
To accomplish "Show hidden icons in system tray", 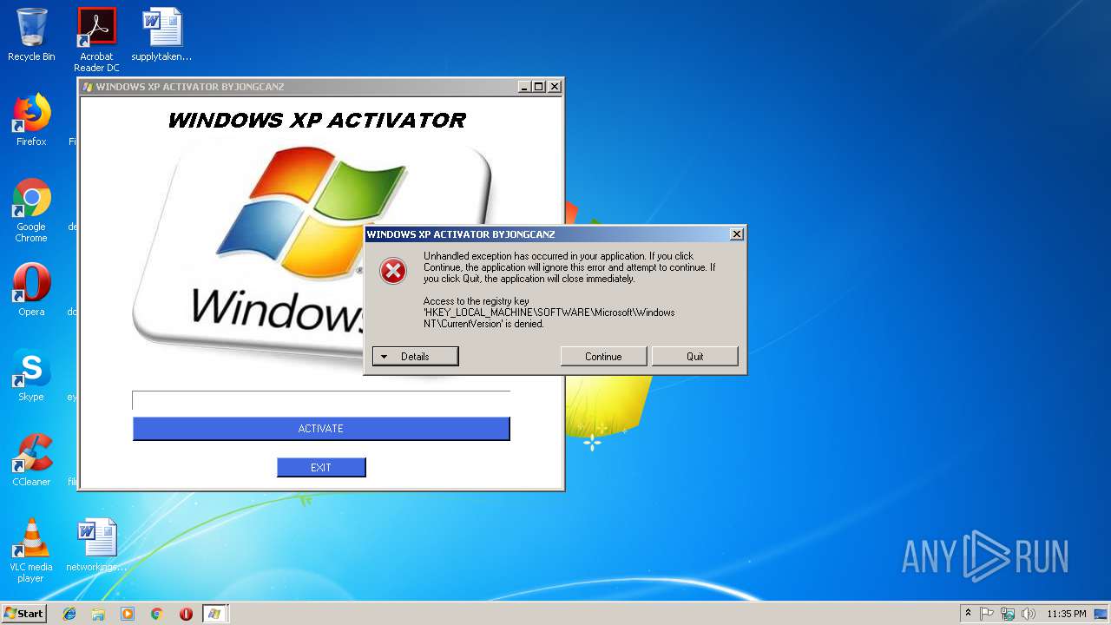I will click(969, 614).
